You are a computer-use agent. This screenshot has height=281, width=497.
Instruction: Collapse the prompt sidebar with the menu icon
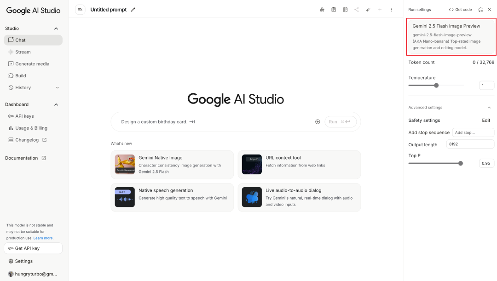click(x=80, y=9)
